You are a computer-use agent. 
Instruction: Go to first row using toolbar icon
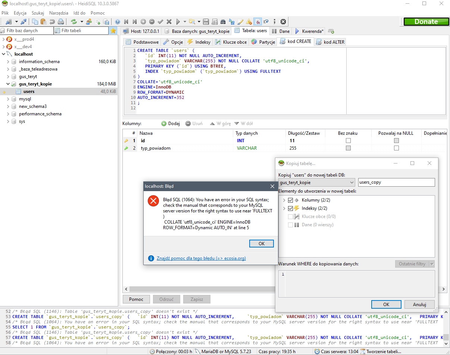point(126,22)
